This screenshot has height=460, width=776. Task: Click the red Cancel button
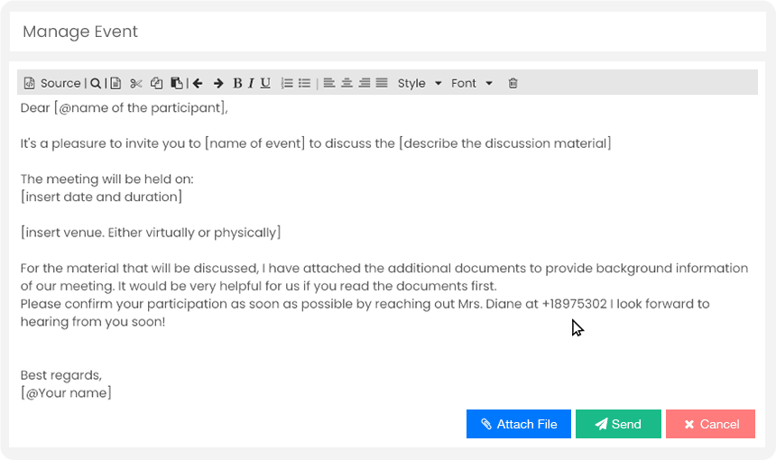coord(711,424)
